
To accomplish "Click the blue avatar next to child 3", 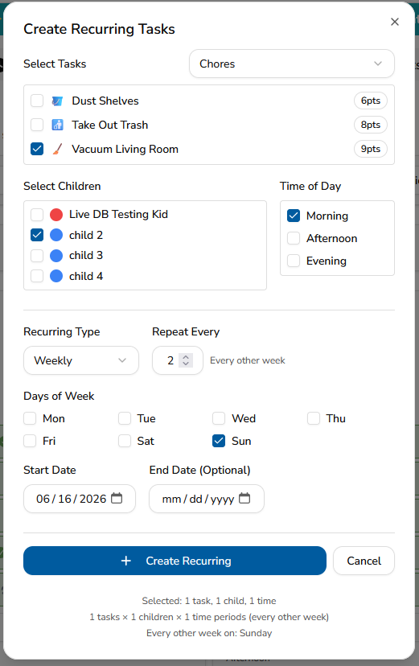I will [56, 255].
